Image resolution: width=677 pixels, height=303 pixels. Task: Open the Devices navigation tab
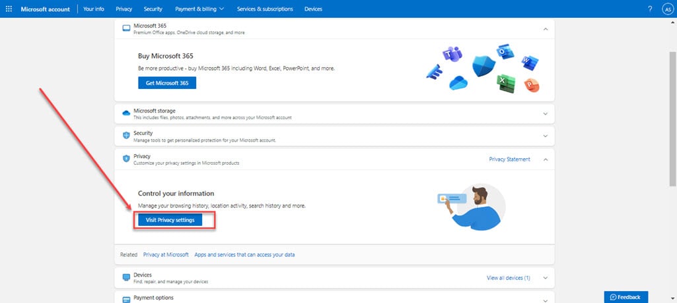click(313, 9)
